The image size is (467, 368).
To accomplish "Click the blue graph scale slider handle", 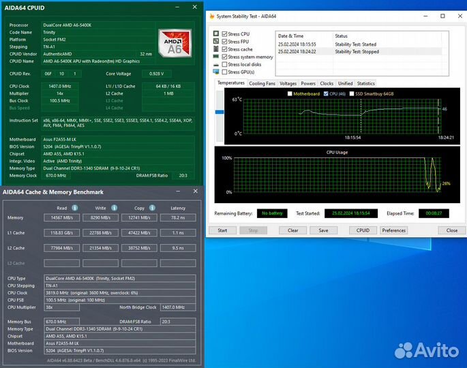I will click(x=220, y=112).
